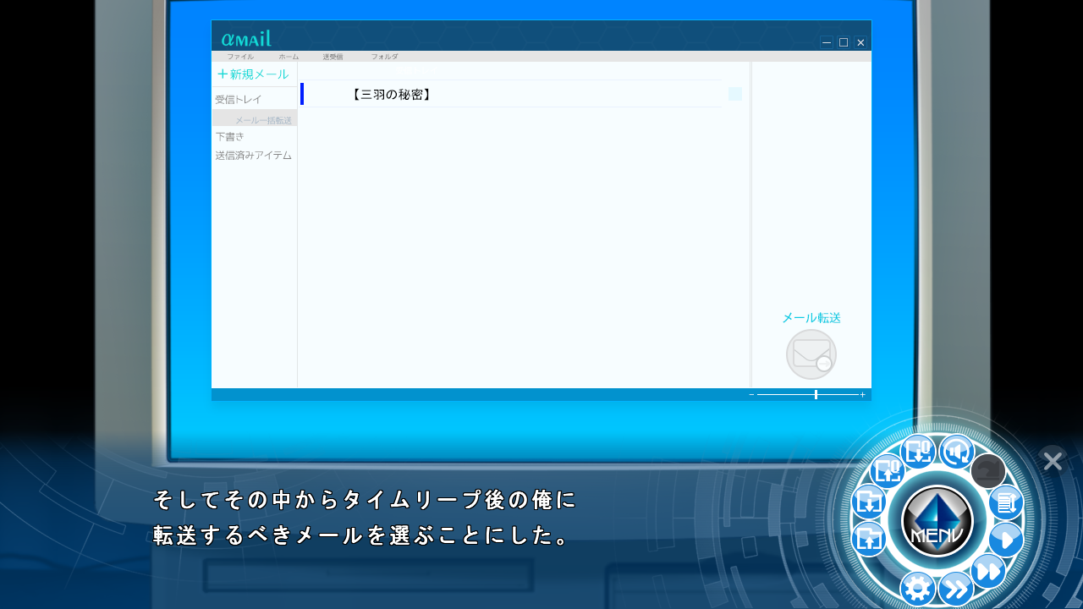Click the greyed-out return arrow icon
This screenshot has height=609, width=1083.
point(987,471)
